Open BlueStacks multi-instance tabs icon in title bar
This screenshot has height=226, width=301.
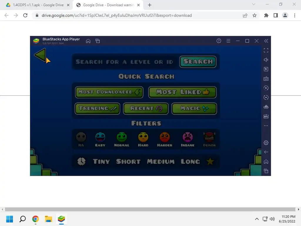[x=98, y=41]
